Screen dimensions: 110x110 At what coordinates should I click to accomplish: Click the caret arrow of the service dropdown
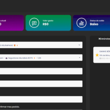[79, 58]
